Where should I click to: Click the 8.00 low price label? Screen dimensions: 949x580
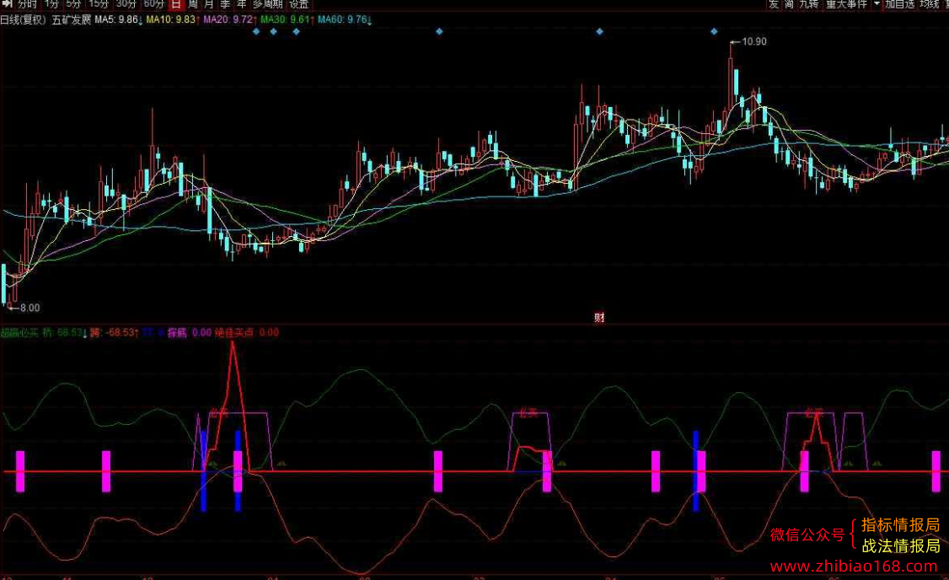pos(29,308)
